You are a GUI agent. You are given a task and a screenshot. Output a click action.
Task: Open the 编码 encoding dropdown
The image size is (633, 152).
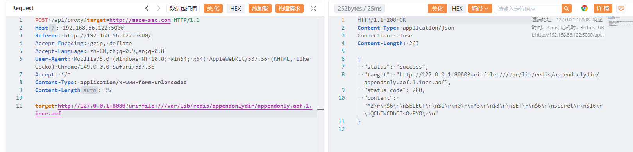[x=479, y=8]
